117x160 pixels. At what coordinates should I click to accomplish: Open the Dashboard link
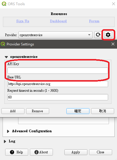coord(58,21)
